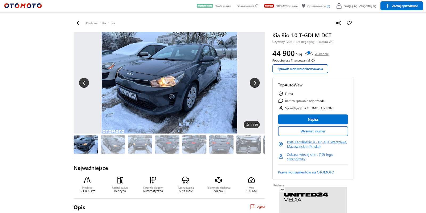Click the Obserwowane heart icon in header
426x213 pixels.
click(304, 6)
